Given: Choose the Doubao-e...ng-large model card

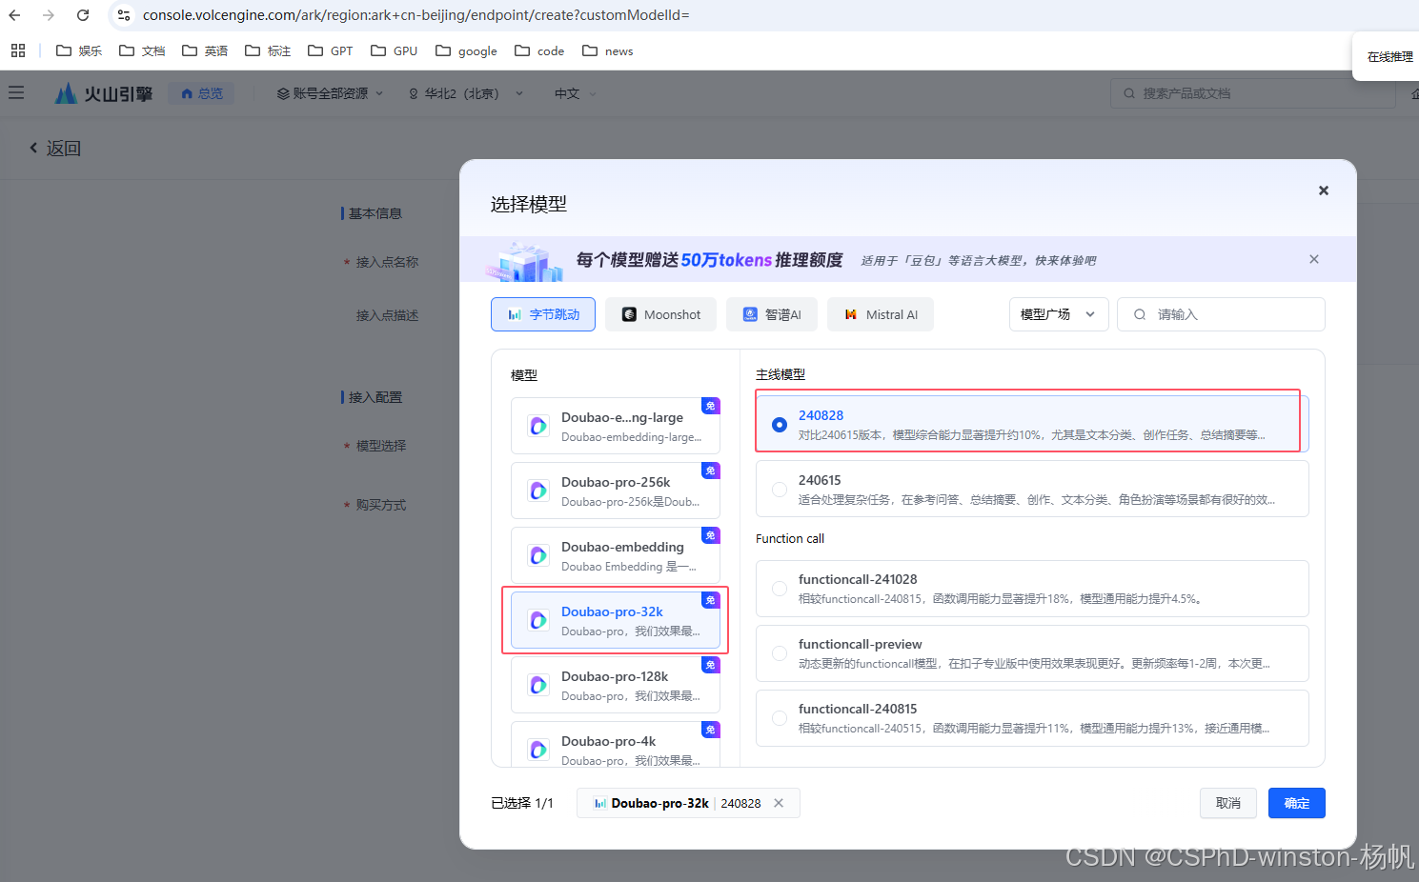Looking at the screenshot, I should coord(616,426).
